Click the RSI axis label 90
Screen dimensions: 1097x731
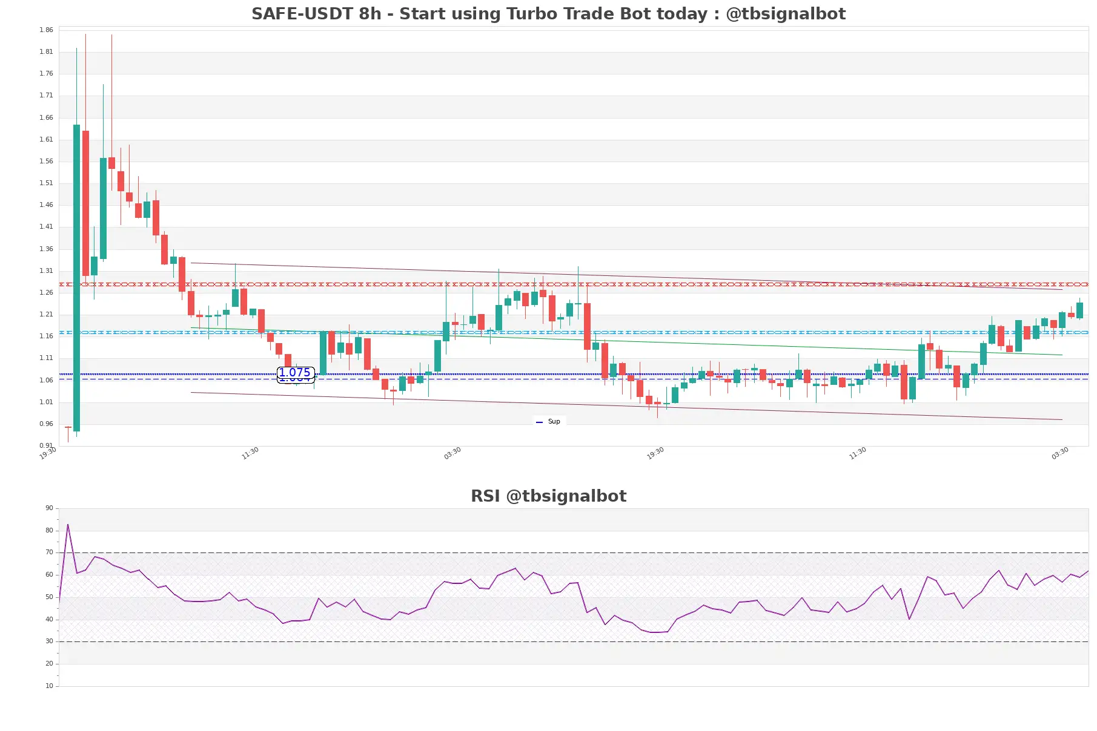pyautogui.click(x=49, y=508)
